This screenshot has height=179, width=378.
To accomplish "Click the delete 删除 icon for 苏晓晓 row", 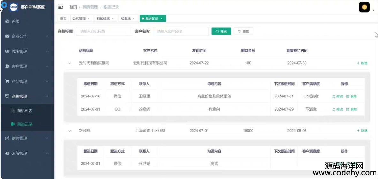I will click(348, 109).
